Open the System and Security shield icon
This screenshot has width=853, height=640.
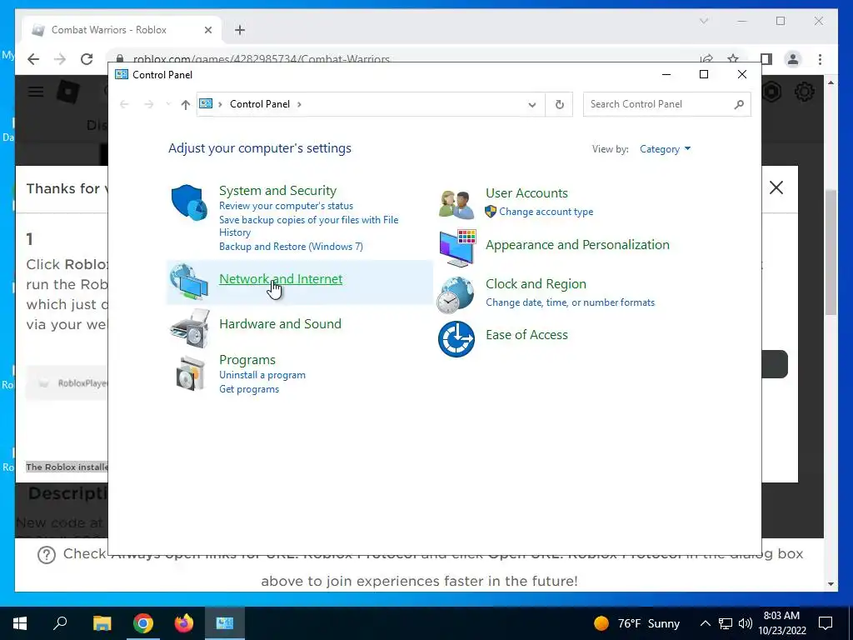tap(189, 202)
